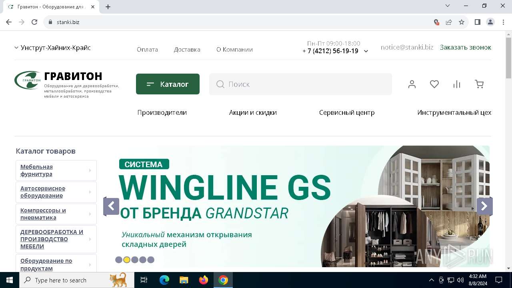Open Мебельная фурнитура category link

pyautogui.click(x=36, y=170)
